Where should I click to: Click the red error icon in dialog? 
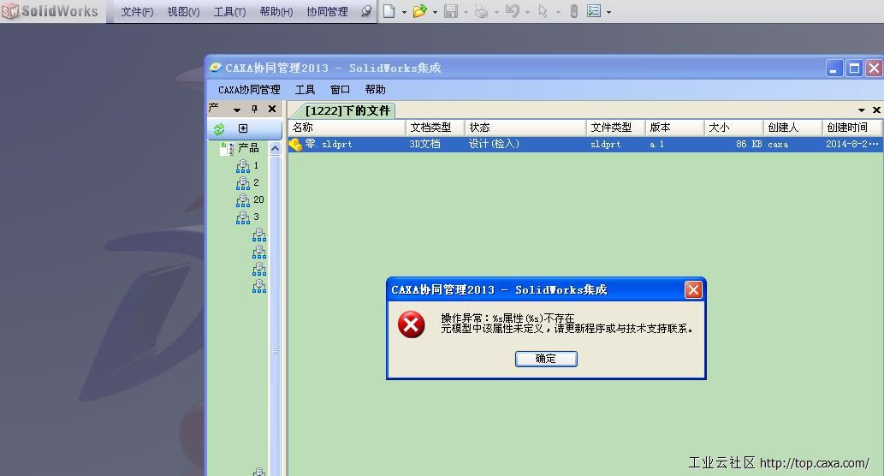tap(412, 324)
